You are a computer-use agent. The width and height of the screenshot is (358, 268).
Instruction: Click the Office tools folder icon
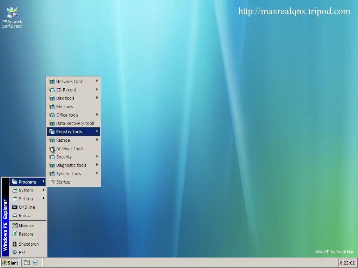click(x=52, y=115)
